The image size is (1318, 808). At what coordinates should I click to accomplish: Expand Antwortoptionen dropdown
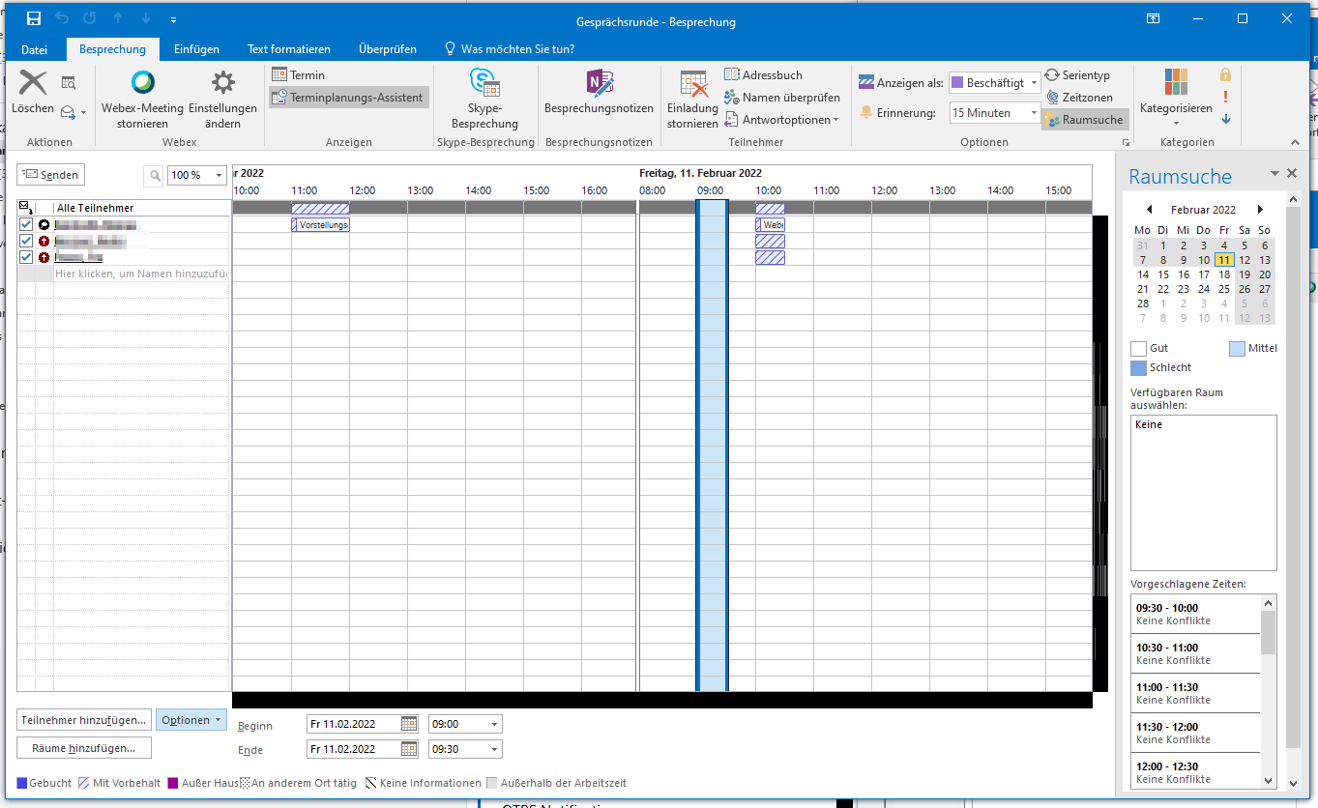tap(781, 120)
